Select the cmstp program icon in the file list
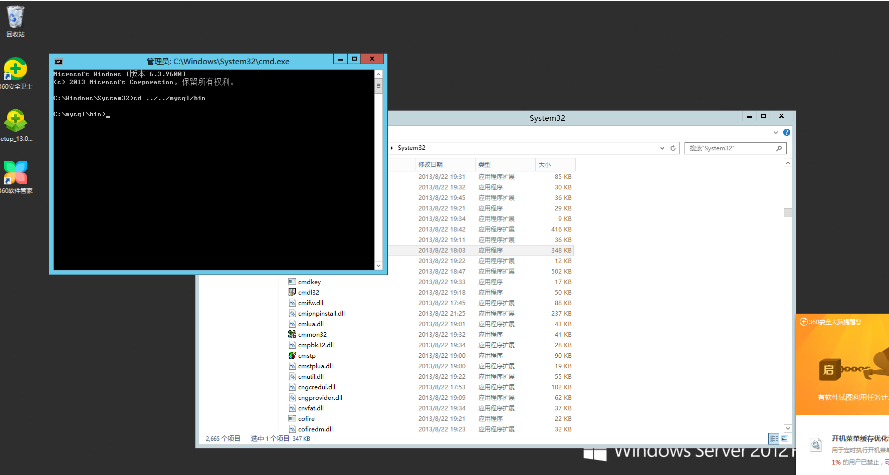 click(x=293, y=355)
